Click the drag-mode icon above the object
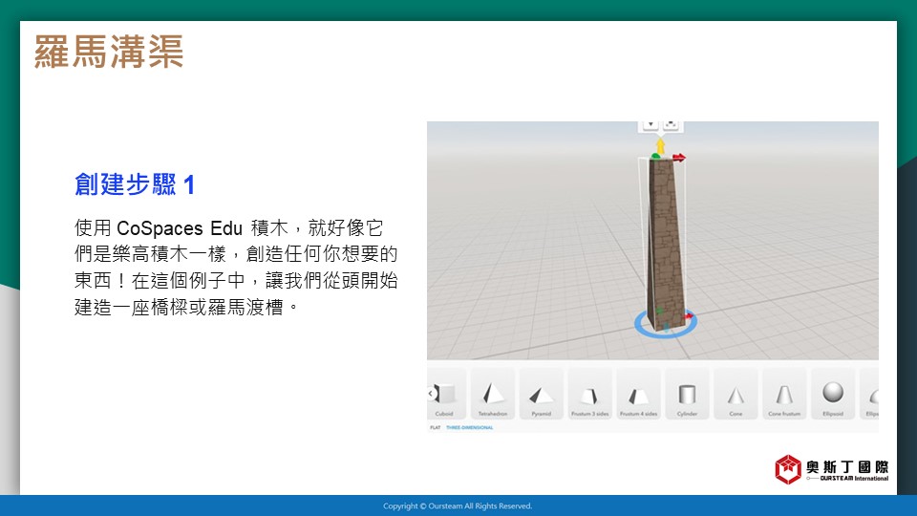917x516 pixels. point(671,124)
